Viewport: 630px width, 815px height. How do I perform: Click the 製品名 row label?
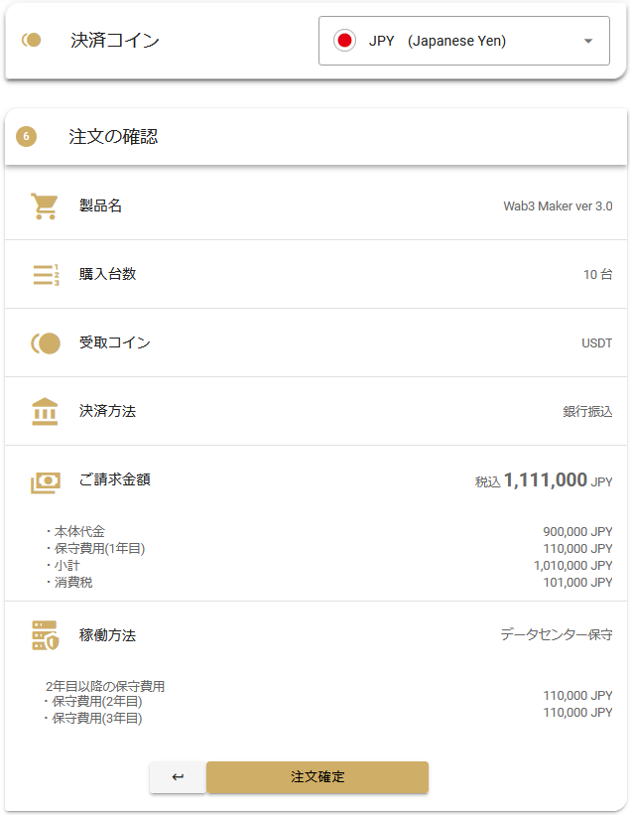point(100,205)
